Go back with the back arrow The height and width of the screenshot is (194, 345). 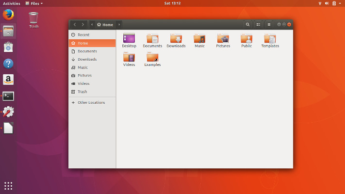75,25
